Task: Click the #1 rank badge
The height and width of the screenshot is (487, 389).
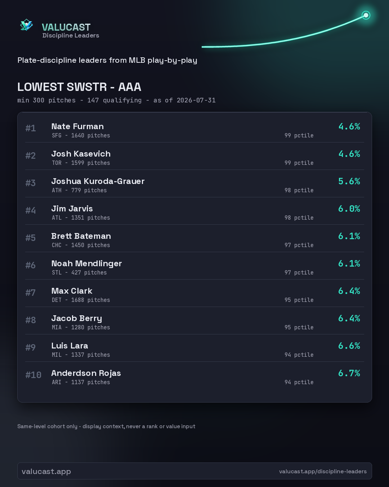Action: pos(31,128)
